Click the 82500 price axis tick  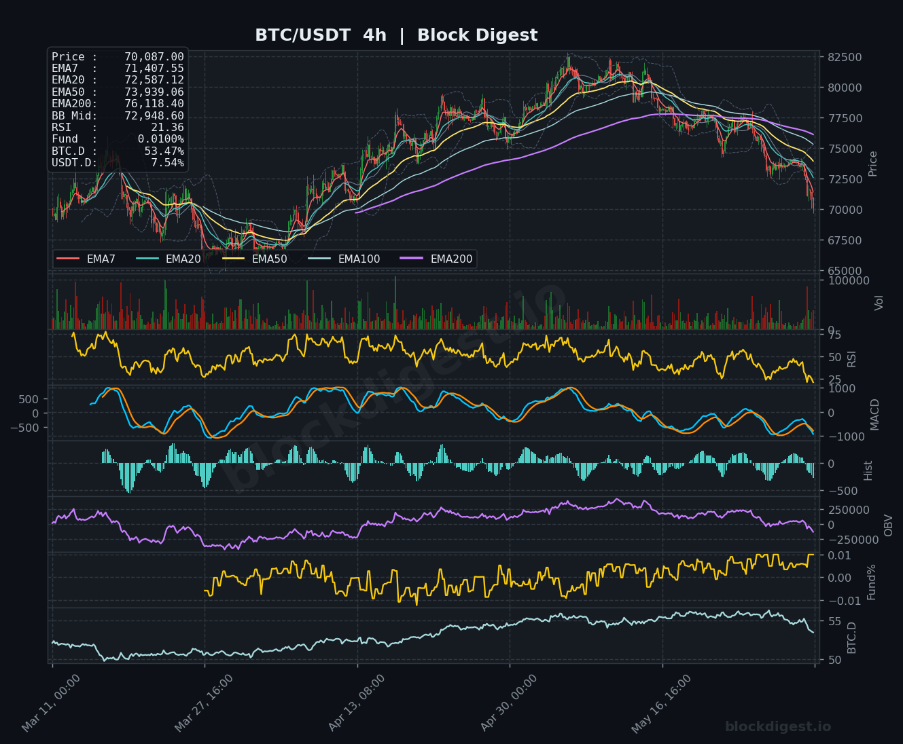[845, 57]
